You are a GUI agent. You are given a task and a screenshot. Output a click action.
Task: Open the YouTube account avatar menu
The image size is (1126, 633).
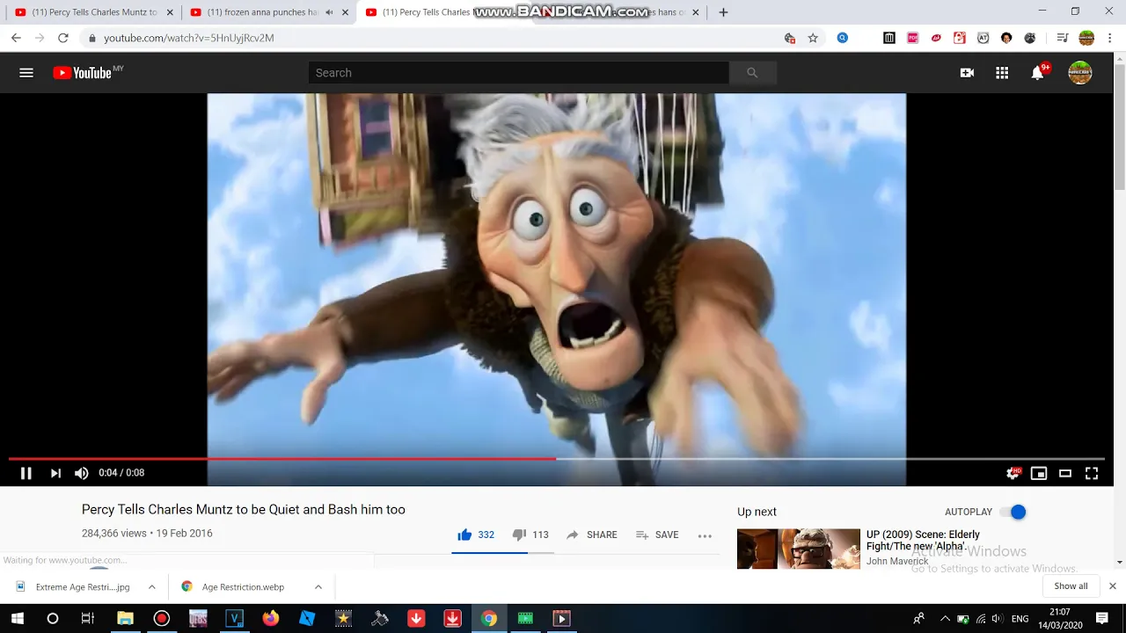click(x=1080, y=73)
